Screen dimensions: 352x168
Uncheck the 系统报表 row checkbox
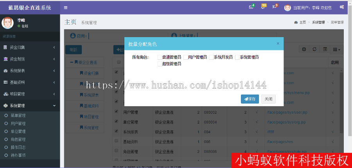[116, 131]
